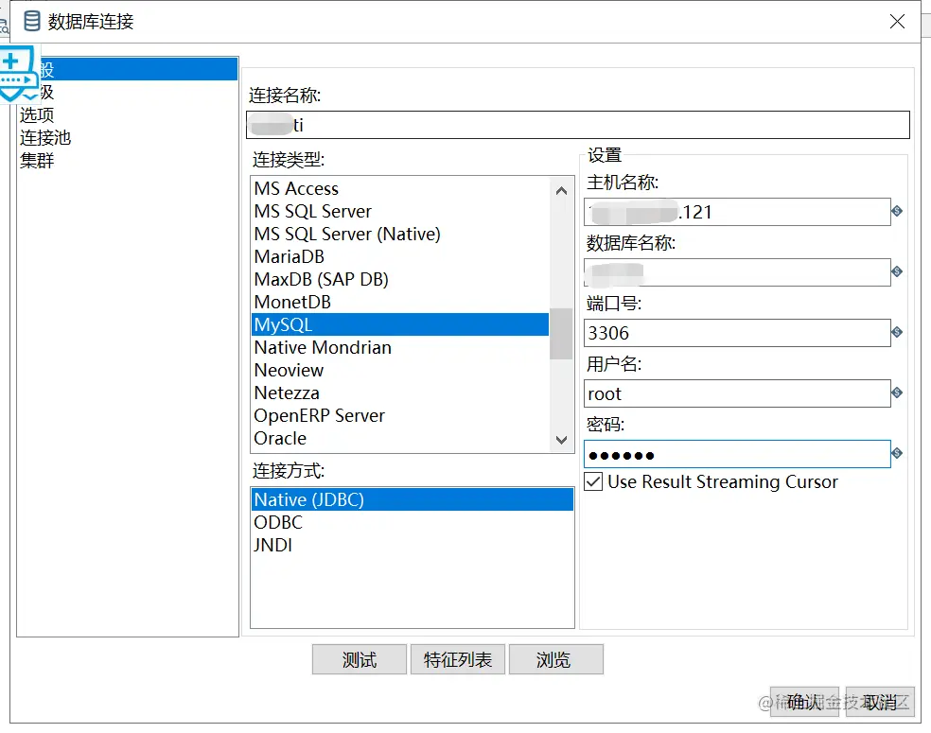
Task: Select Netezza connection type
Action: click(400, 393)
